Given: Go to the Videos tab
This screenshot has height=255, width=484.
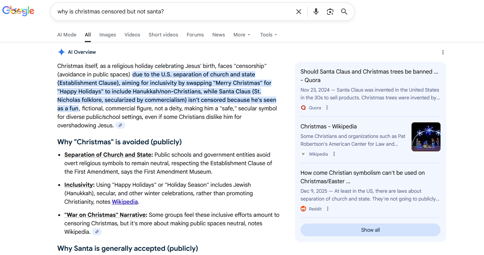Looking at the screenshot, I should tap(132, 35).
